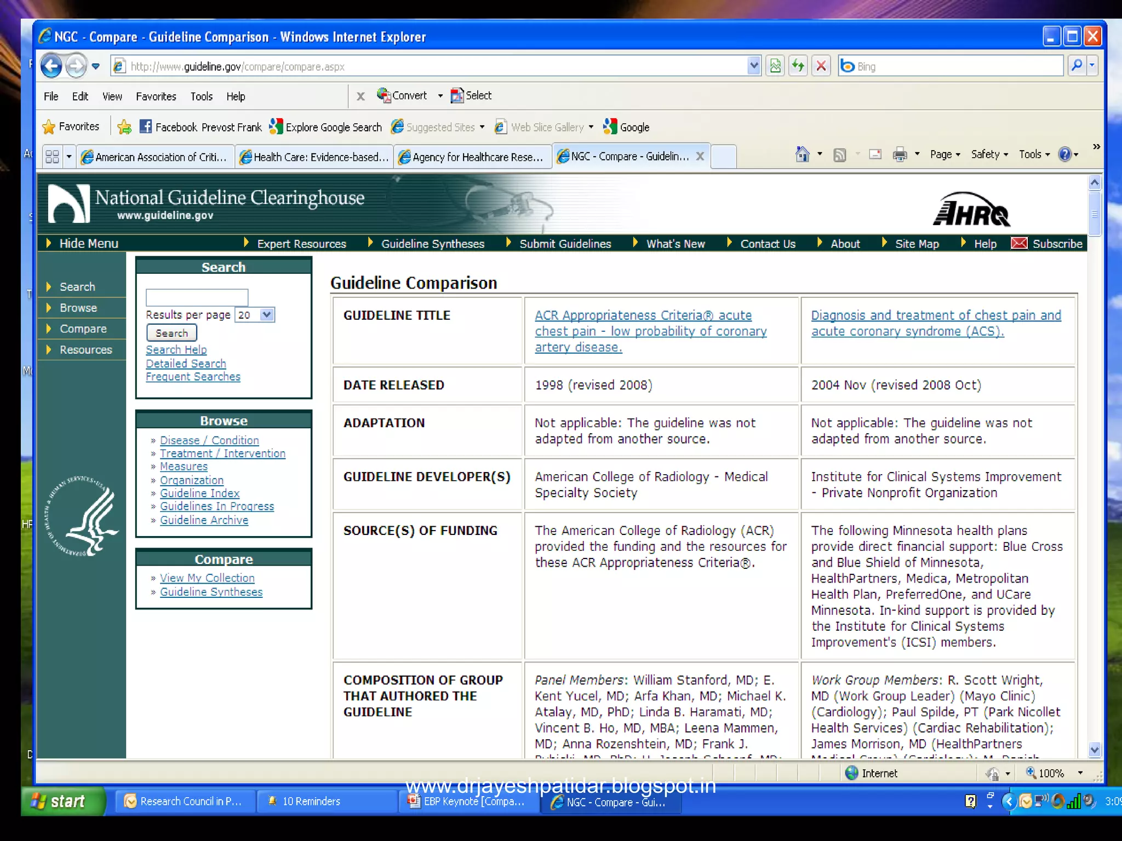Click the Read Mail icon
The image size is (1122, 841).
[875, 154]
